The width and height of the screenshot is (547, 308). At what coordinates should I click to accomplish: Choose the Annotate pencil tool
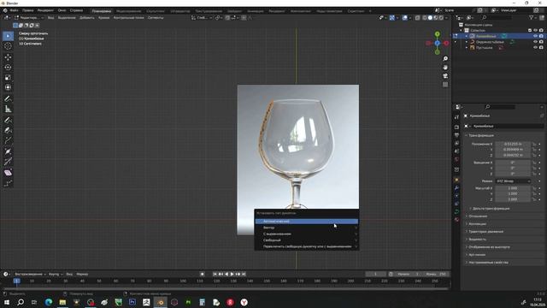point(8,99)
